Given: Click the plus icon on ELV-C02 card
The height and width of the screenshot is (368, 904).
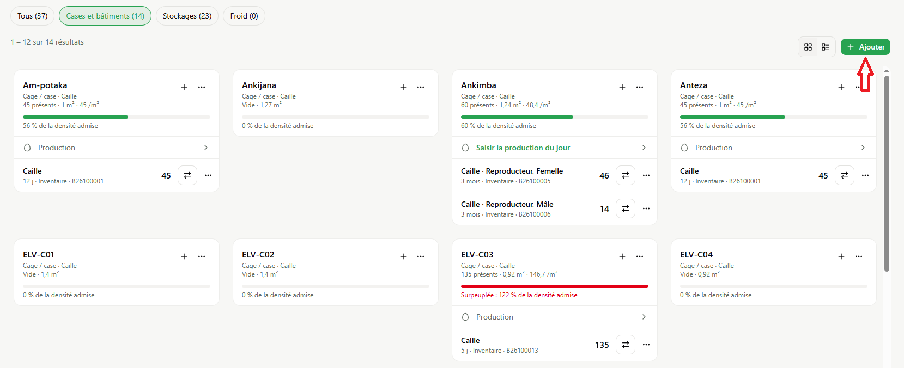Looking at the screenshot, I should (403, 256).
